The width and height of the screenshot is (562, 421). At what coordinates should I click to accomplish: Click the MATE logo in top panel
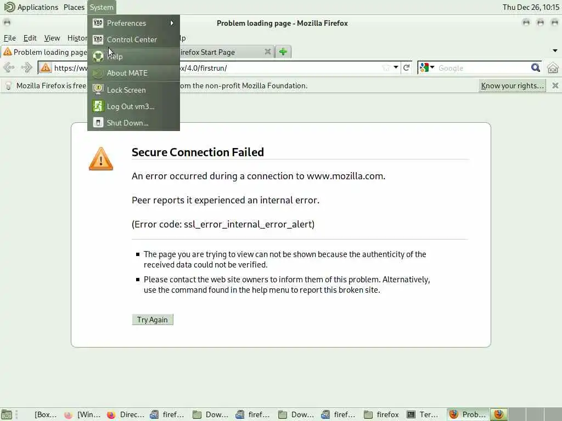pyautogui.click(x=9, y=7)
